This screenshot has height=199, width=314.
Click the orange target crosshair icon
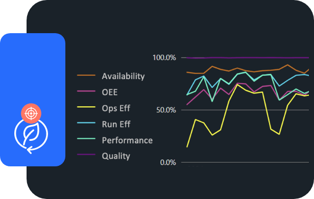31,113
